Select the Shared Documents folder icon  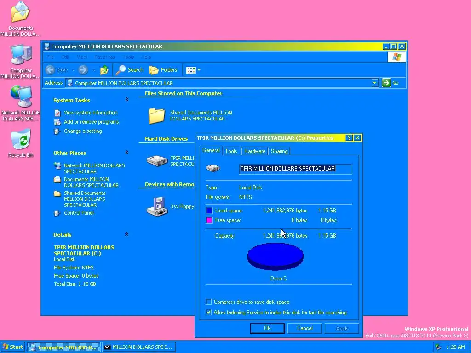[156, 116]
